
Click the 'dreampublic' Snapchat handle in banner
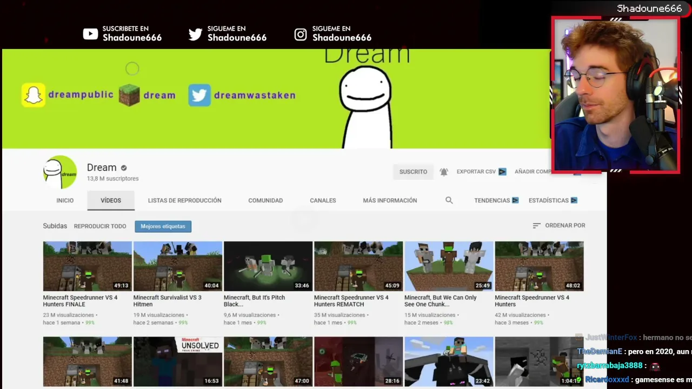(81, 95)
